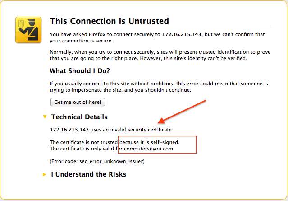The height and width of the screenshot is (201, 288).
Task: Click the red arrow annotation head
Action: click(160, 122)
